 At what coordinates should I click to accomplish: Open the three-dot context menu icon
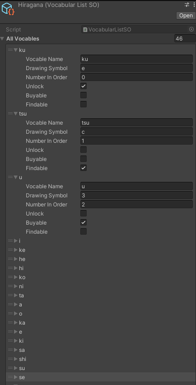coord(194,5)
